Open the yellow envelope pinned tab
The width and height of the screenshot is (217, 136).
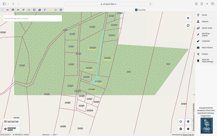pyautogui.click(x=50, y=10)
